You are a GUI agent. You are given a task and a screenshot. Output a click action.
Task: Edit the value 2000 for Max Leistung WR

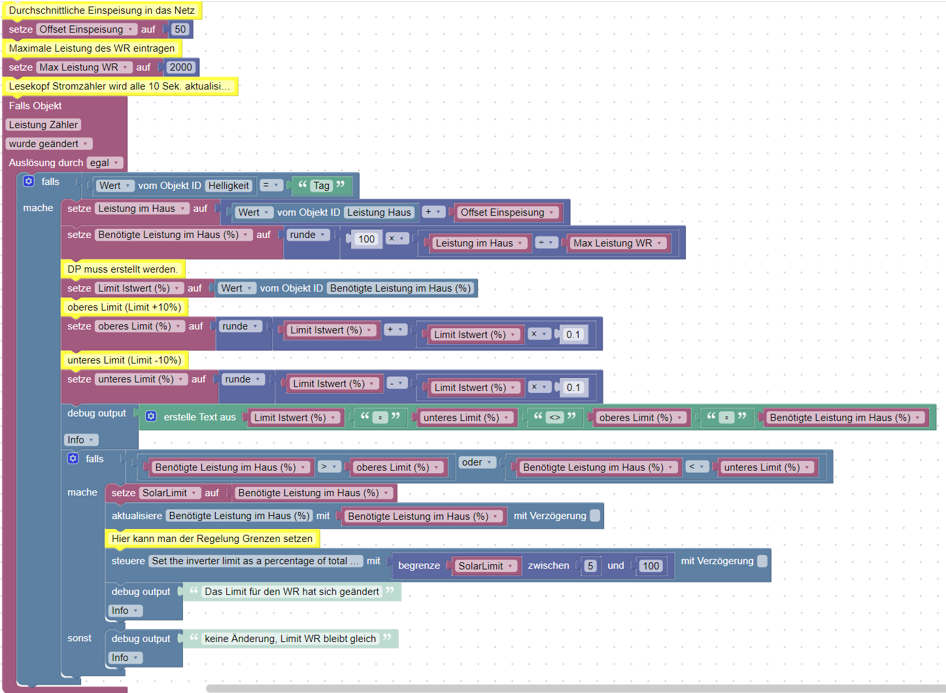(x=180, y=67)
